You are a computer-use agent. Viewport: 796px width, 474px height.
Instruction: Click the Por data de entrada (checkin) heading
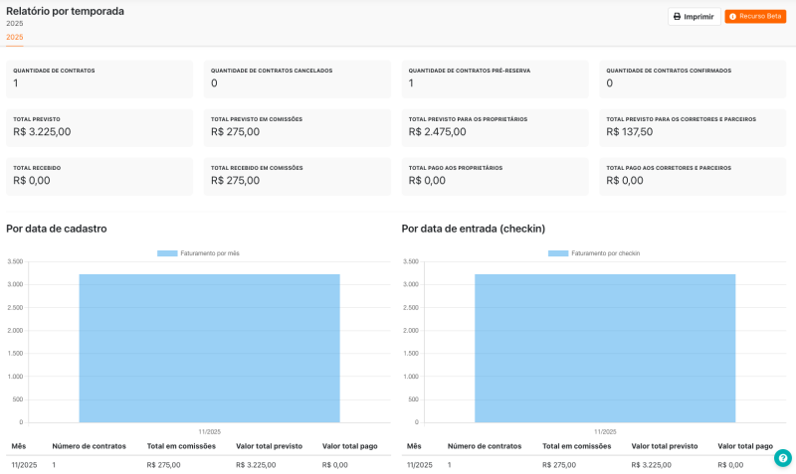474,229
